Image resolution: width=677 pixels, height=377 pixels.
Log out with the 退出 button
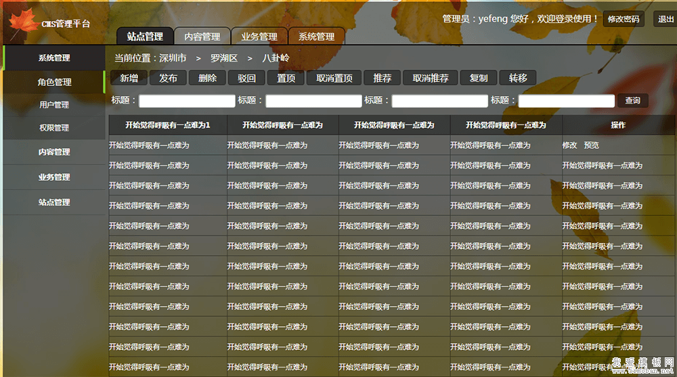coord(665,20)
